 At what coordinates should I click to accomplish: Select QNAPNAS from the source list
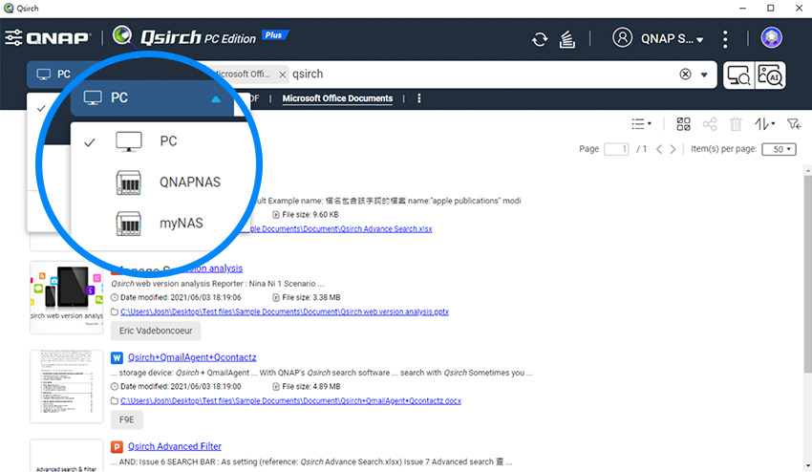coord(190,182)
